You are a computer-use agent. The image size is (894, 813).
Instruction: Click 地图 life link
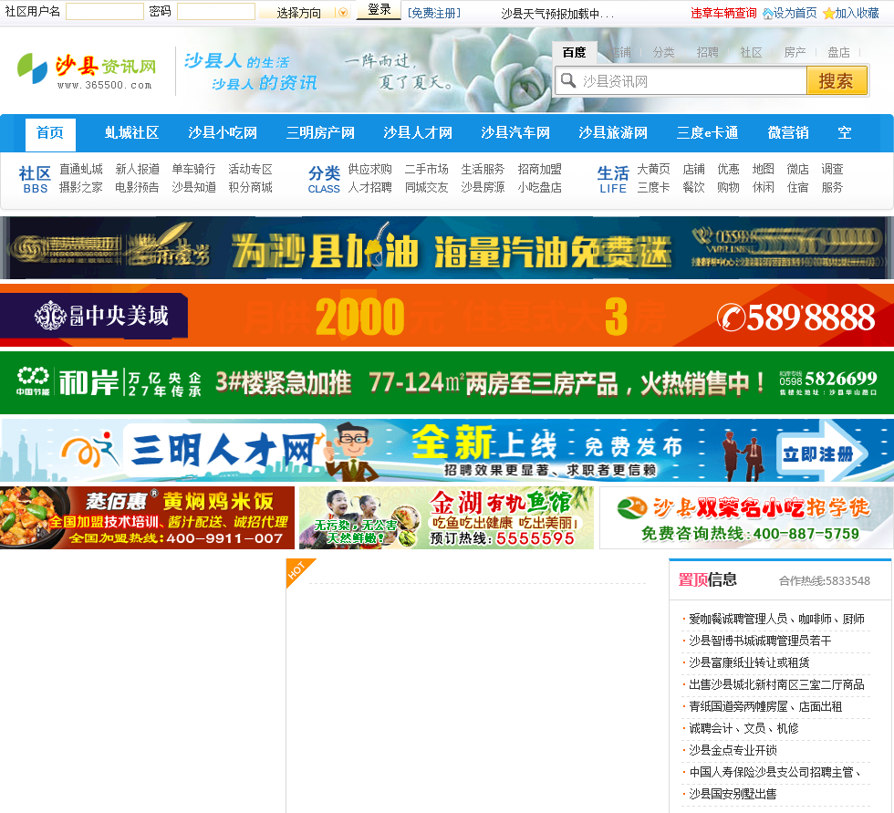[763, 170]
